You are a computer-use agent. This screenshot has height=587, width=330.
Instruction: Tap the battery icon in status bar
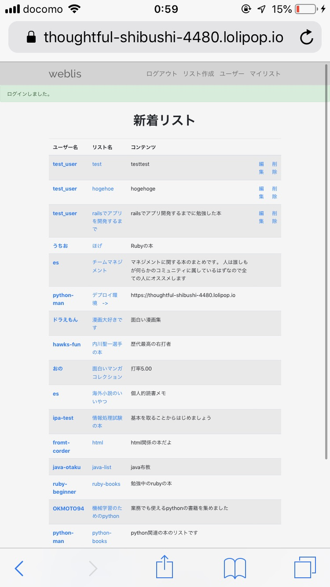pos(305,9)
